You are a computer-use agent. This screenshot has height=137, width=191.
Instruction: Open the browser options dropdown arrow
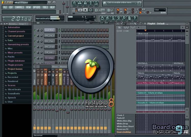point(2,24)
